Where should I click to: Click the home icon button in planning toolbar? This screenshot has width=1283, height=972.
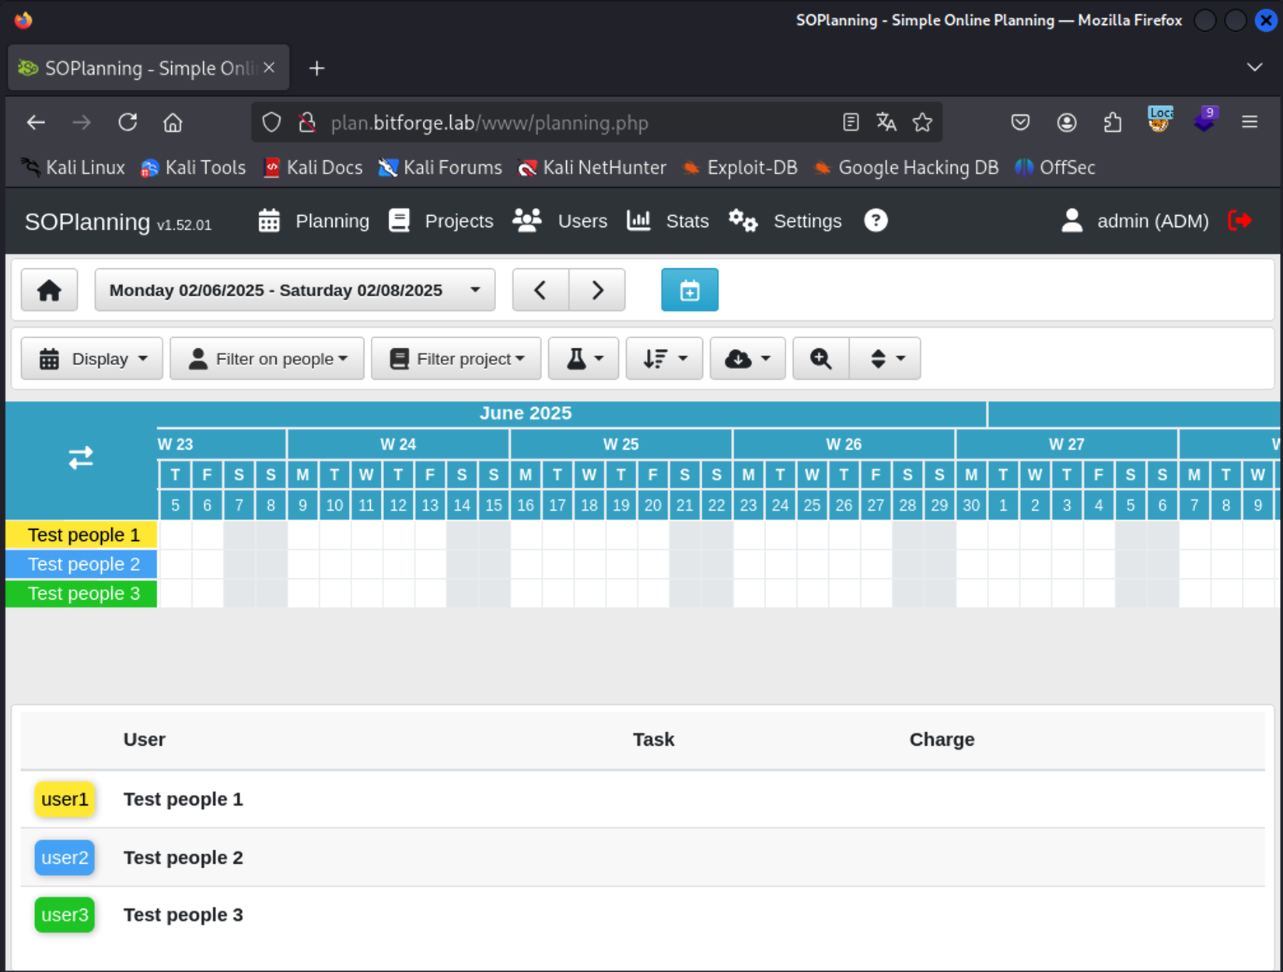pyautogui.click(x=49, y=291)
